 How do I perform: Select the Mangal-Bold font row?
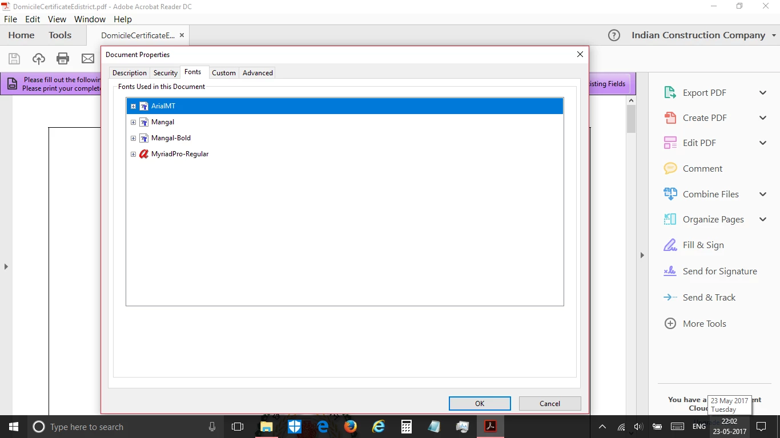(345, 138)
